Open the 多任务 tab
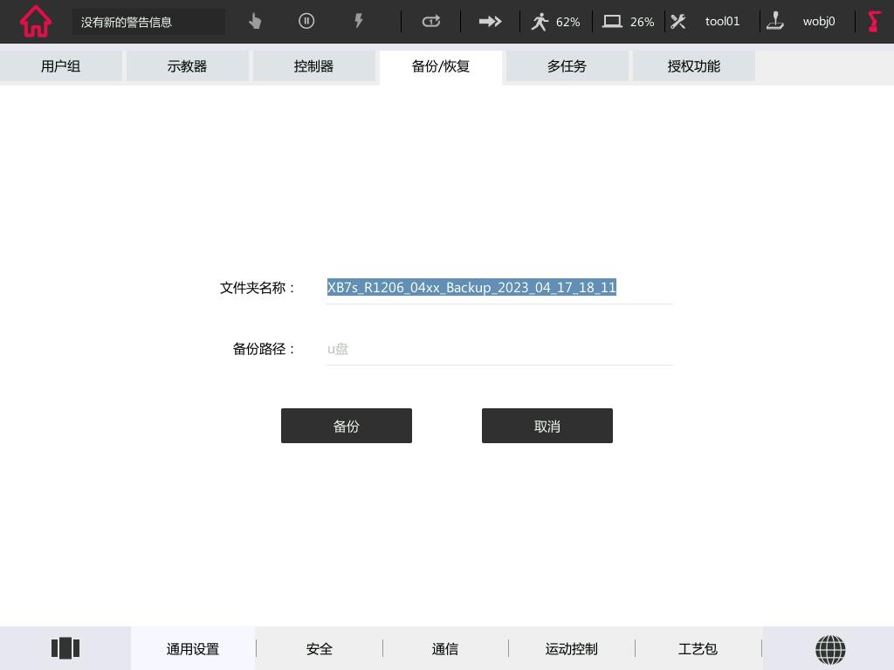Viewport: 894px width, 670px height. tap(567, 66)
